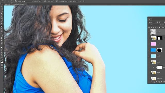
Task: Select the Clone Stamp tool
Action: point(2,28)
